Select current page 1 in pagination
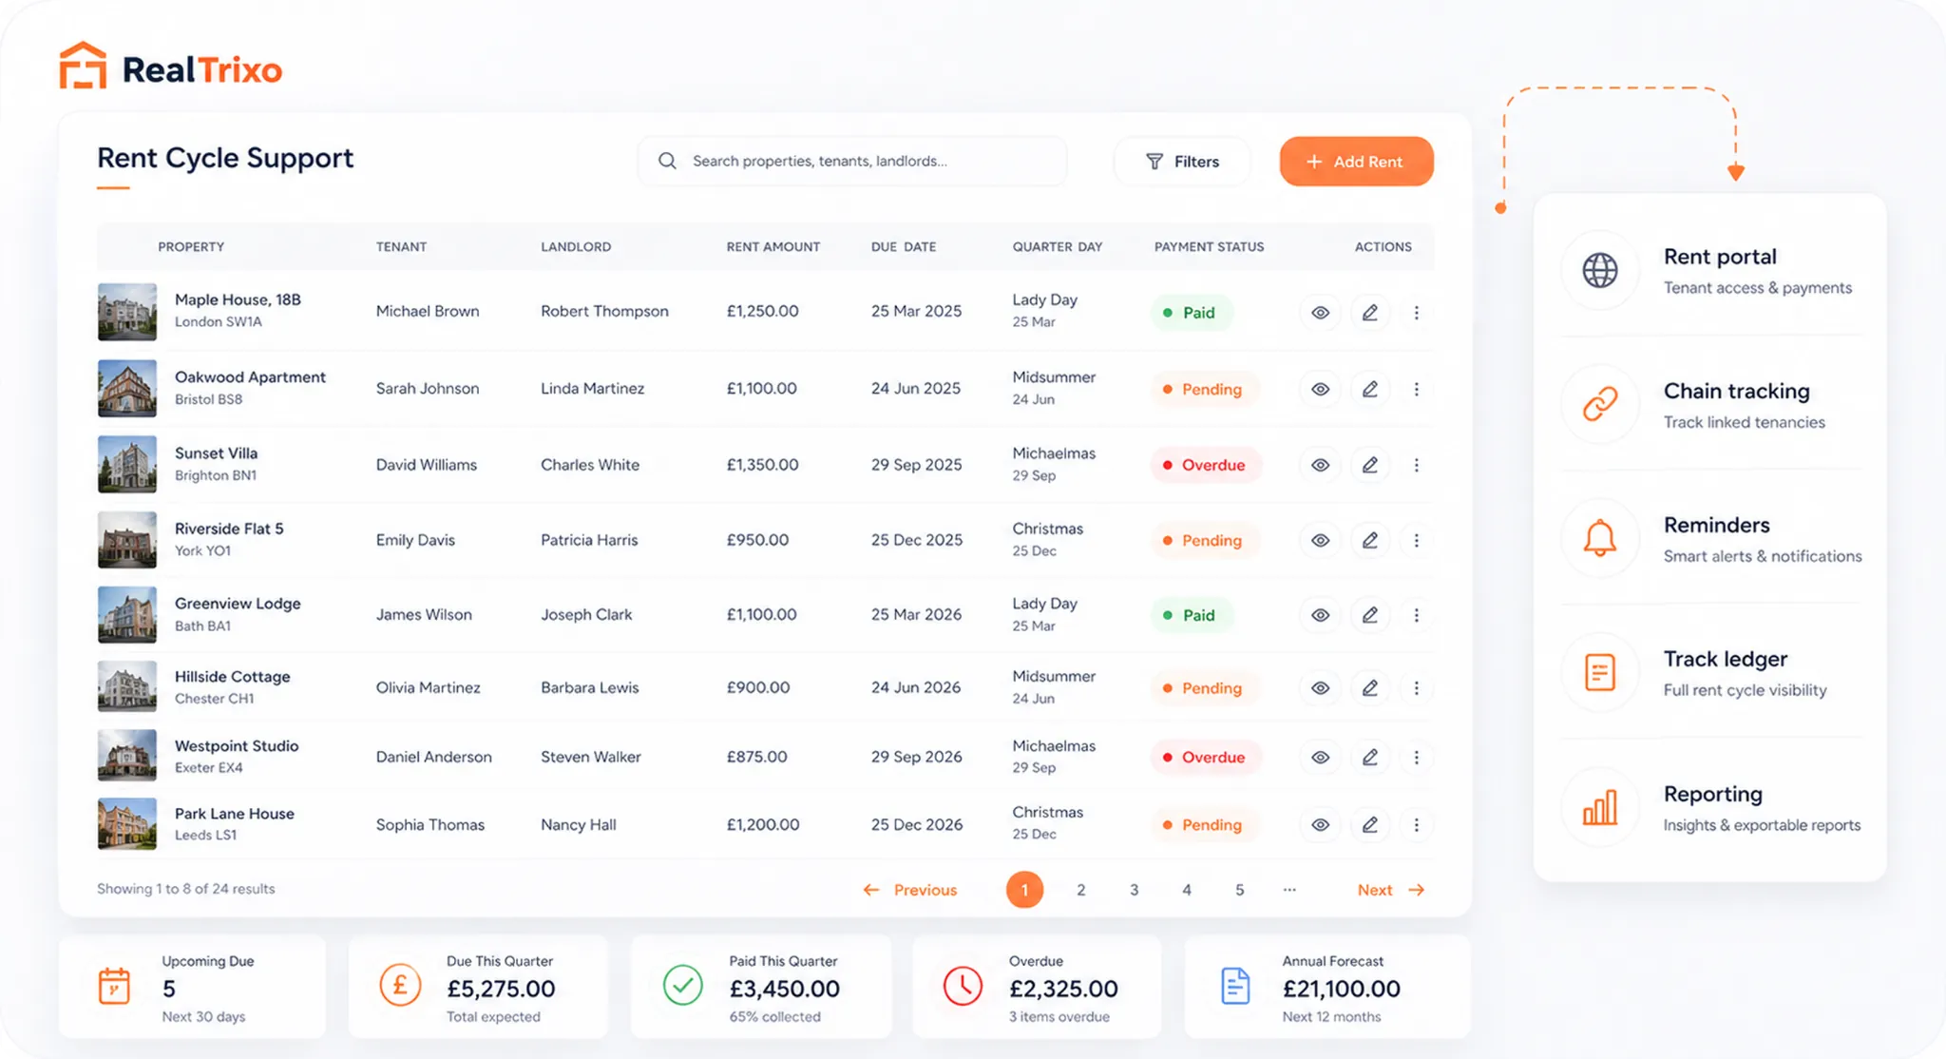This screenshot has width=1946, height=1059. tap(1024, 890)
